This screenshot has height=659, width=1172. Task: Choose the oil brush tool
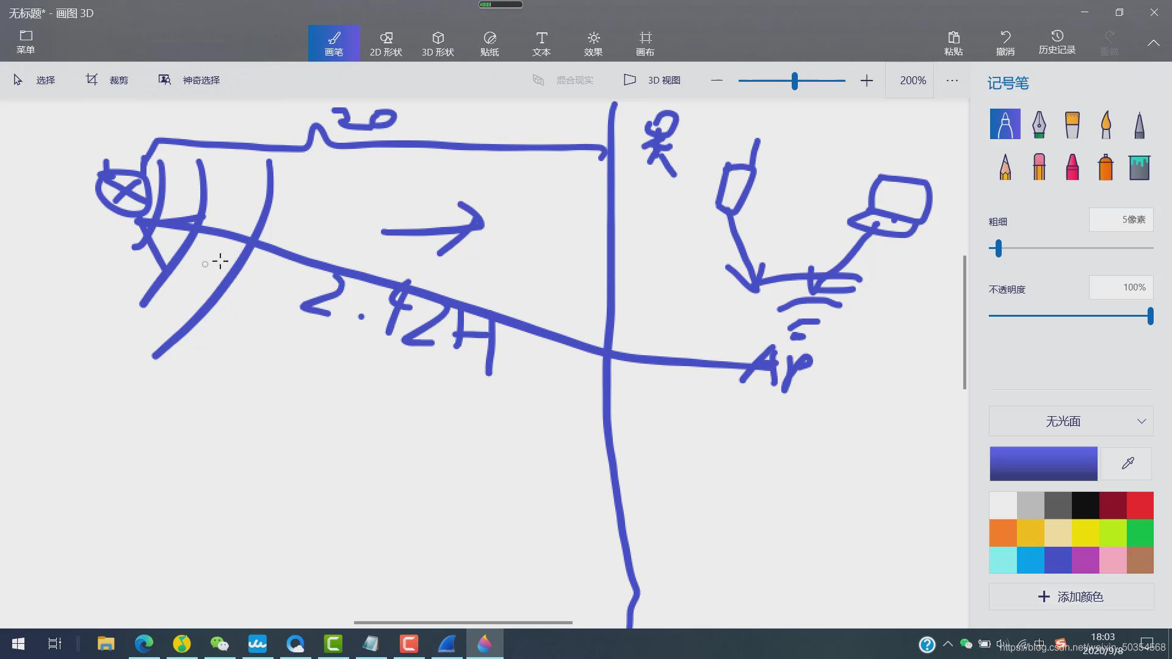pyautogui.click(x=1073, y=124)
